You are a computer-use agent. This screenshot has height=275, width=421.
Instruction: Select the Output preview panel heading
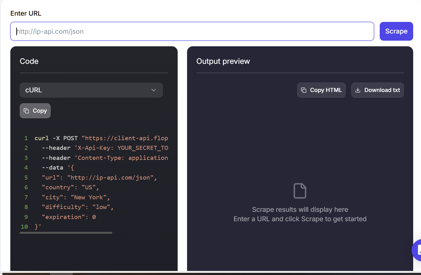click(x=223, y=61)
